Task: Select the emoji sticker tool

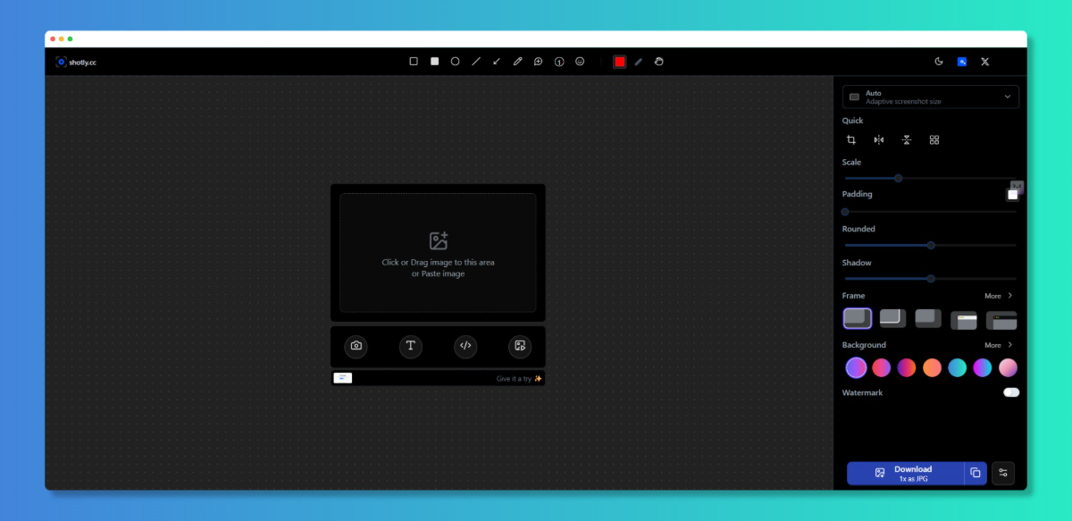Action: [580, 62]
